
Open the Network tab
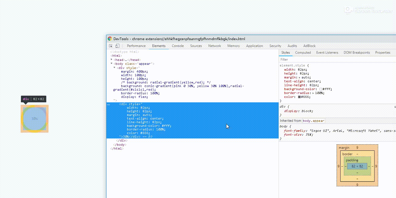click(x=214, y=46)
